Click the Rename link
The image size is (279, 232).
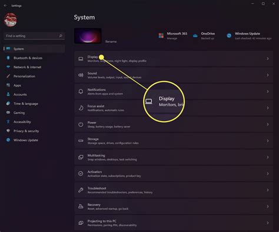[111, 42]
